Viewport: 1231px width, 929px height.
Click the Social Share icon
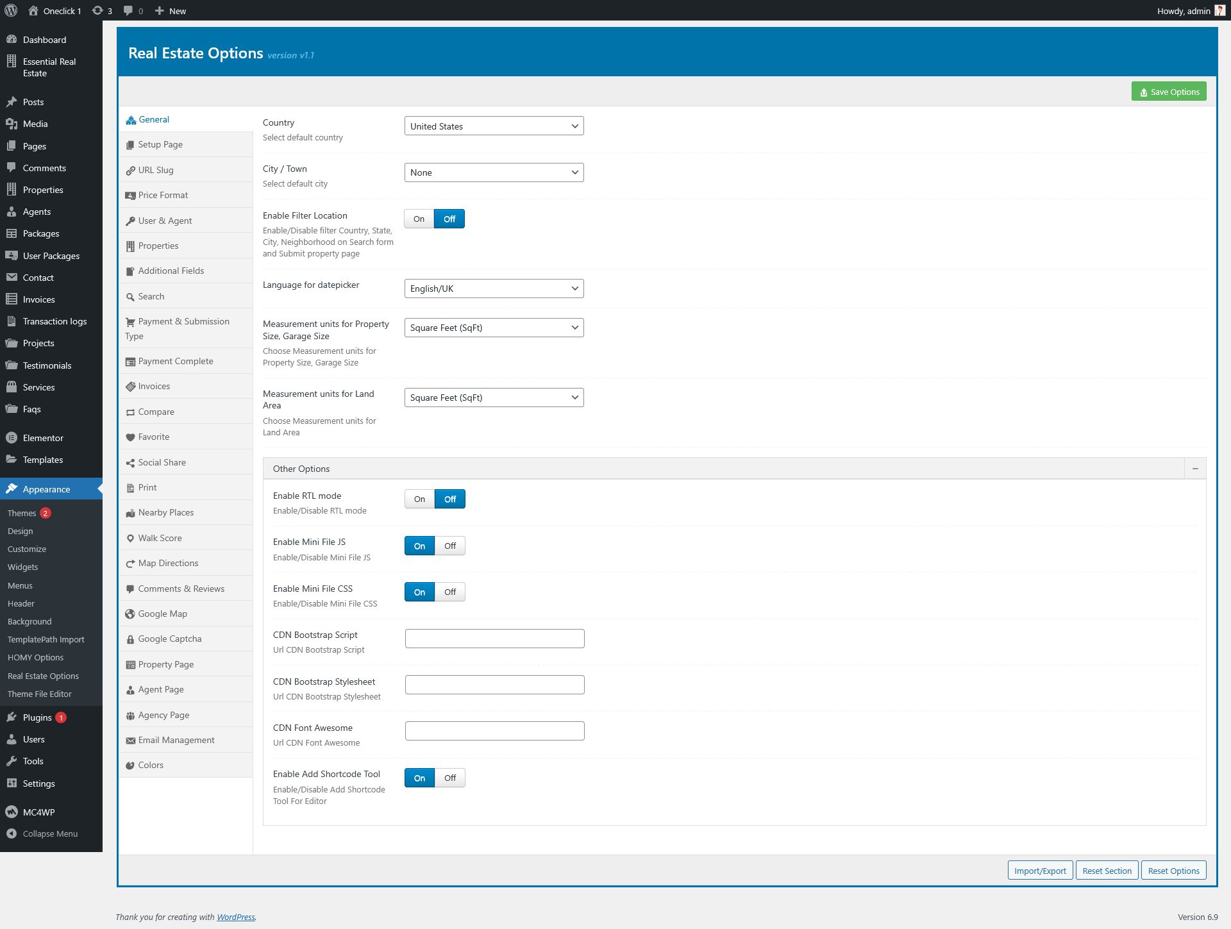pos(130,463)
